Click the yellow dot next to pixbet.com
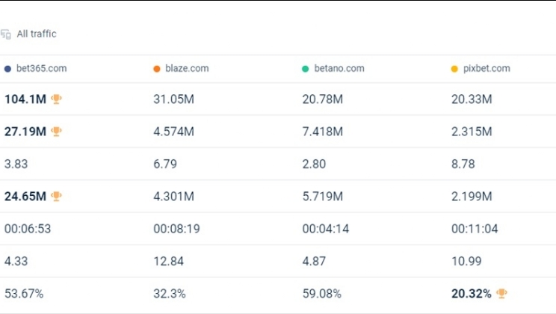556x314 pixels. 454,69
